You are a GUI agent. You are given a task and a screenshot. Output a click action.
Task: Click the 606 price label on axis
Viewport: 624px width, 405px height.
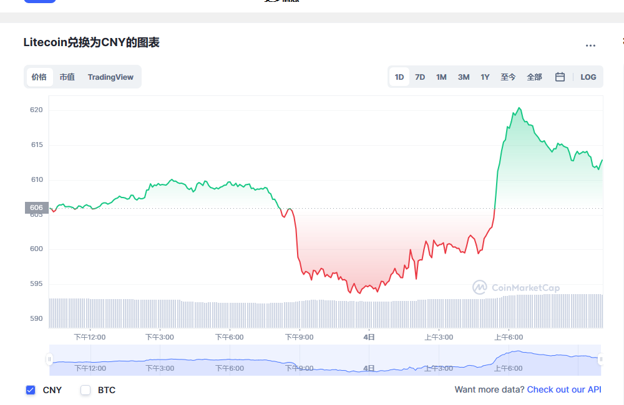point(36,207)
